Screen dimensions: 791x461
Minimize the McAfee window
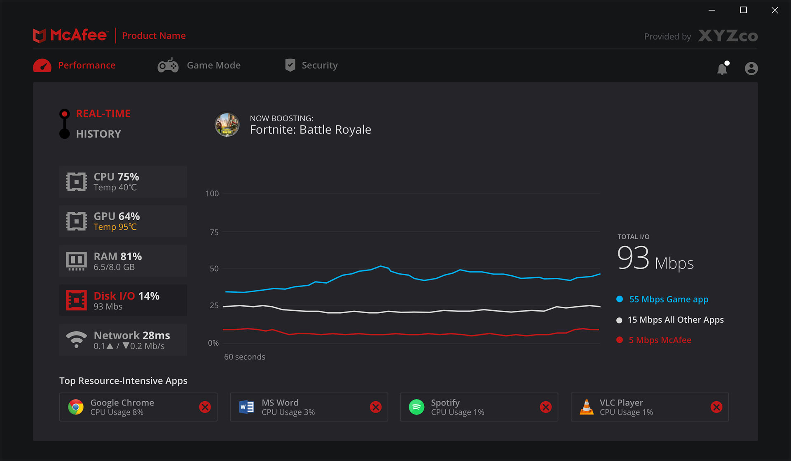coord(712,10)
